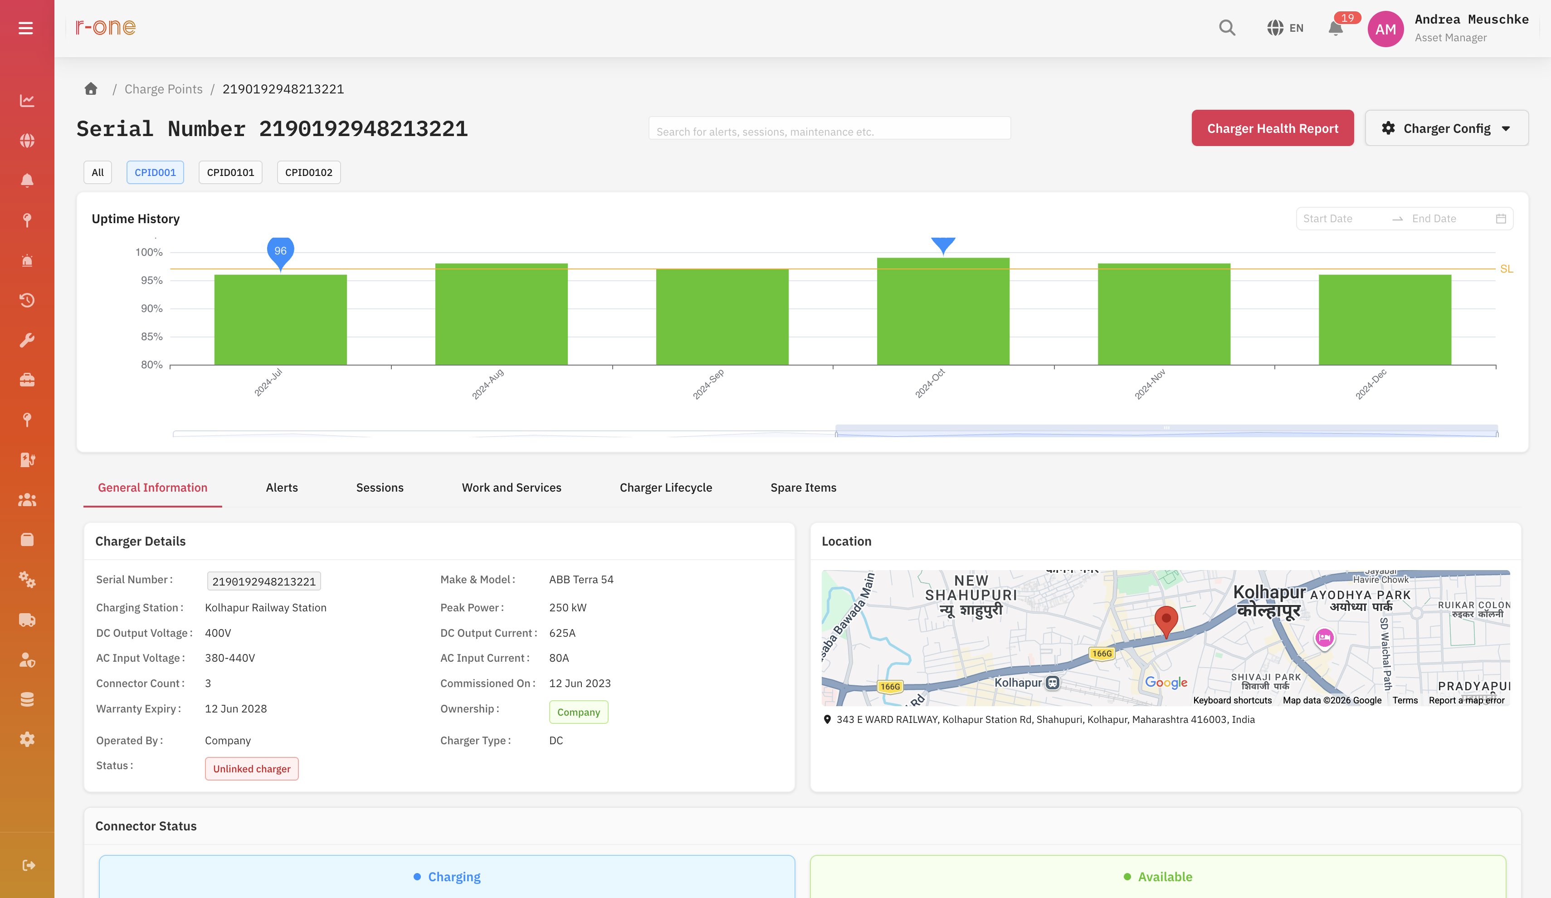Click the uptime chart range slider

coord(1166,431)
